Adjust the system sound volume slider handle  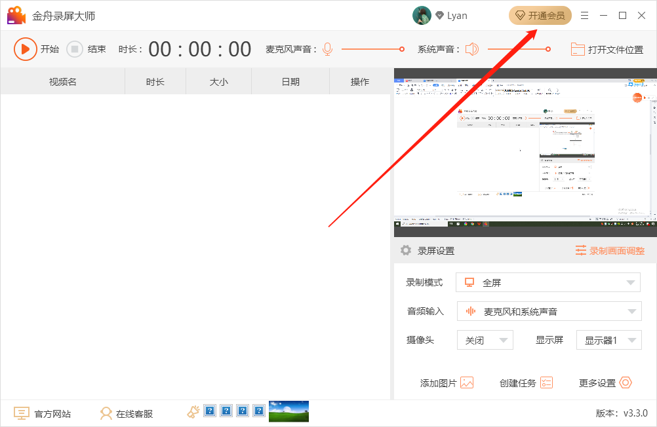548,49
